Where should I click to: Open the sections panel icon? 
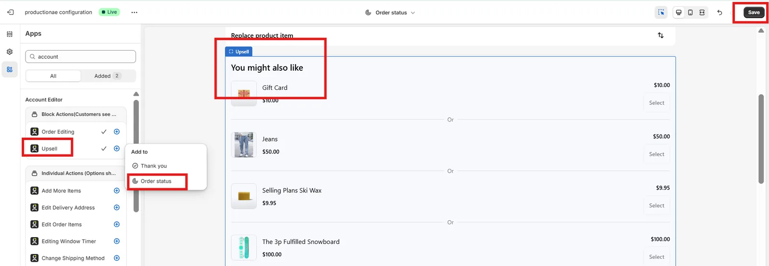pos(10,34)
